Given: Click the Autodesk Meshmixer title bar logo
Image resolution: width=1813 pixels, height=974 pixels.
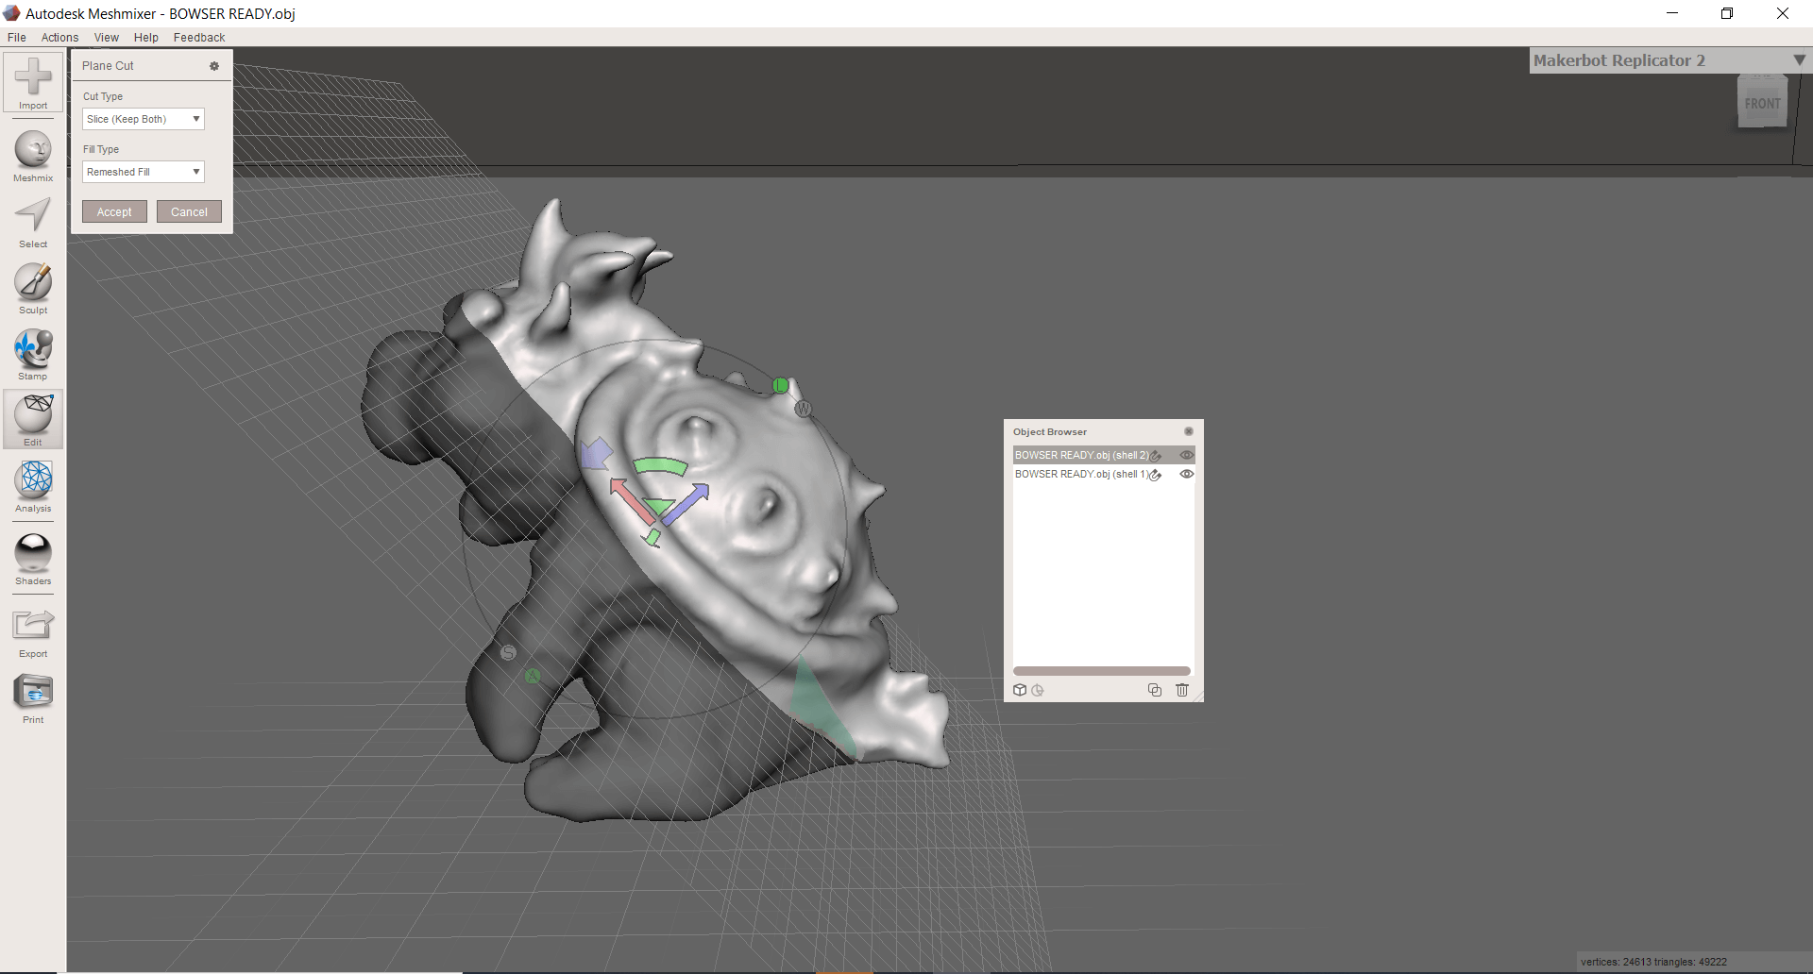Looking at the screenshot, I should [x=11, y=13].
